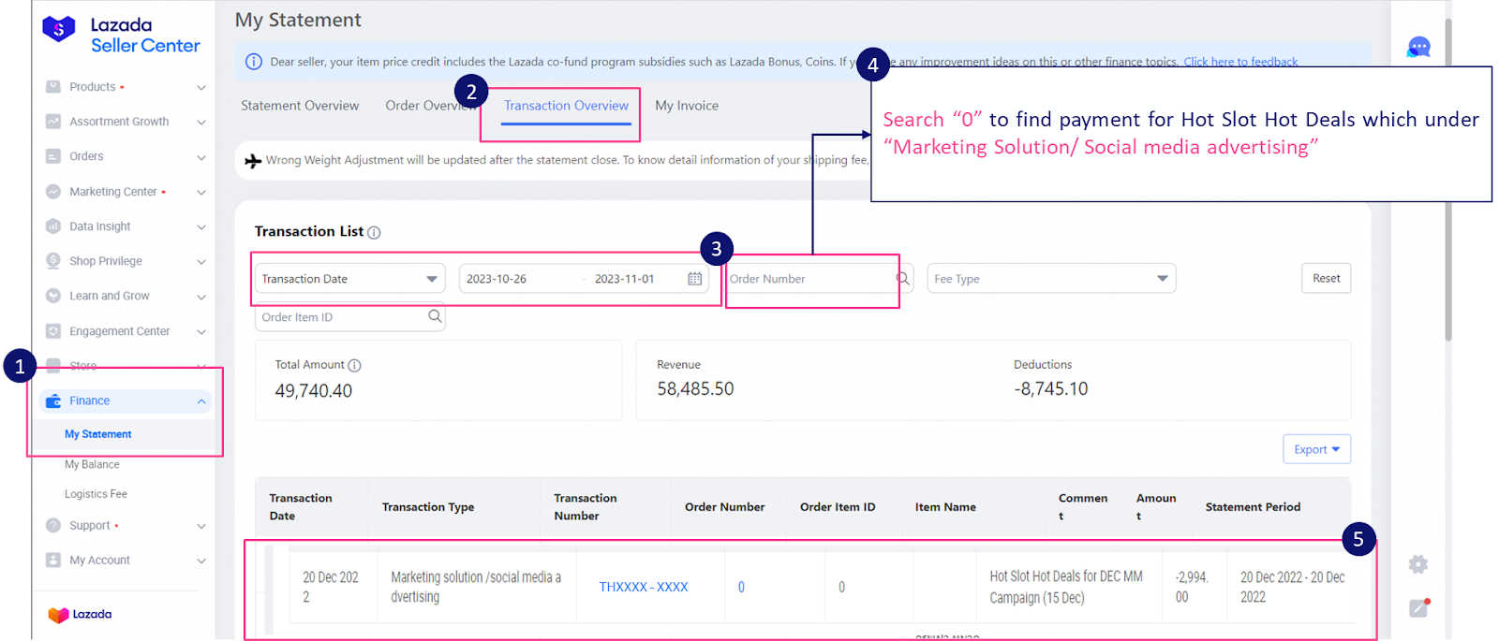This screenshot has width=1499, height=641.
Task: Click inside the Order Number field
Action: pyautogui.click(x=806, y=279)
